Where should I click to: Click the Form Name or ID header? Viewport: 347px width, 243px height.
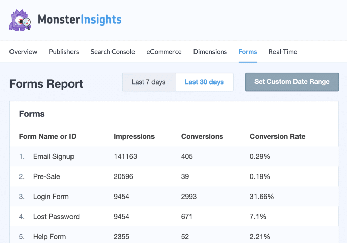point(47,136)
